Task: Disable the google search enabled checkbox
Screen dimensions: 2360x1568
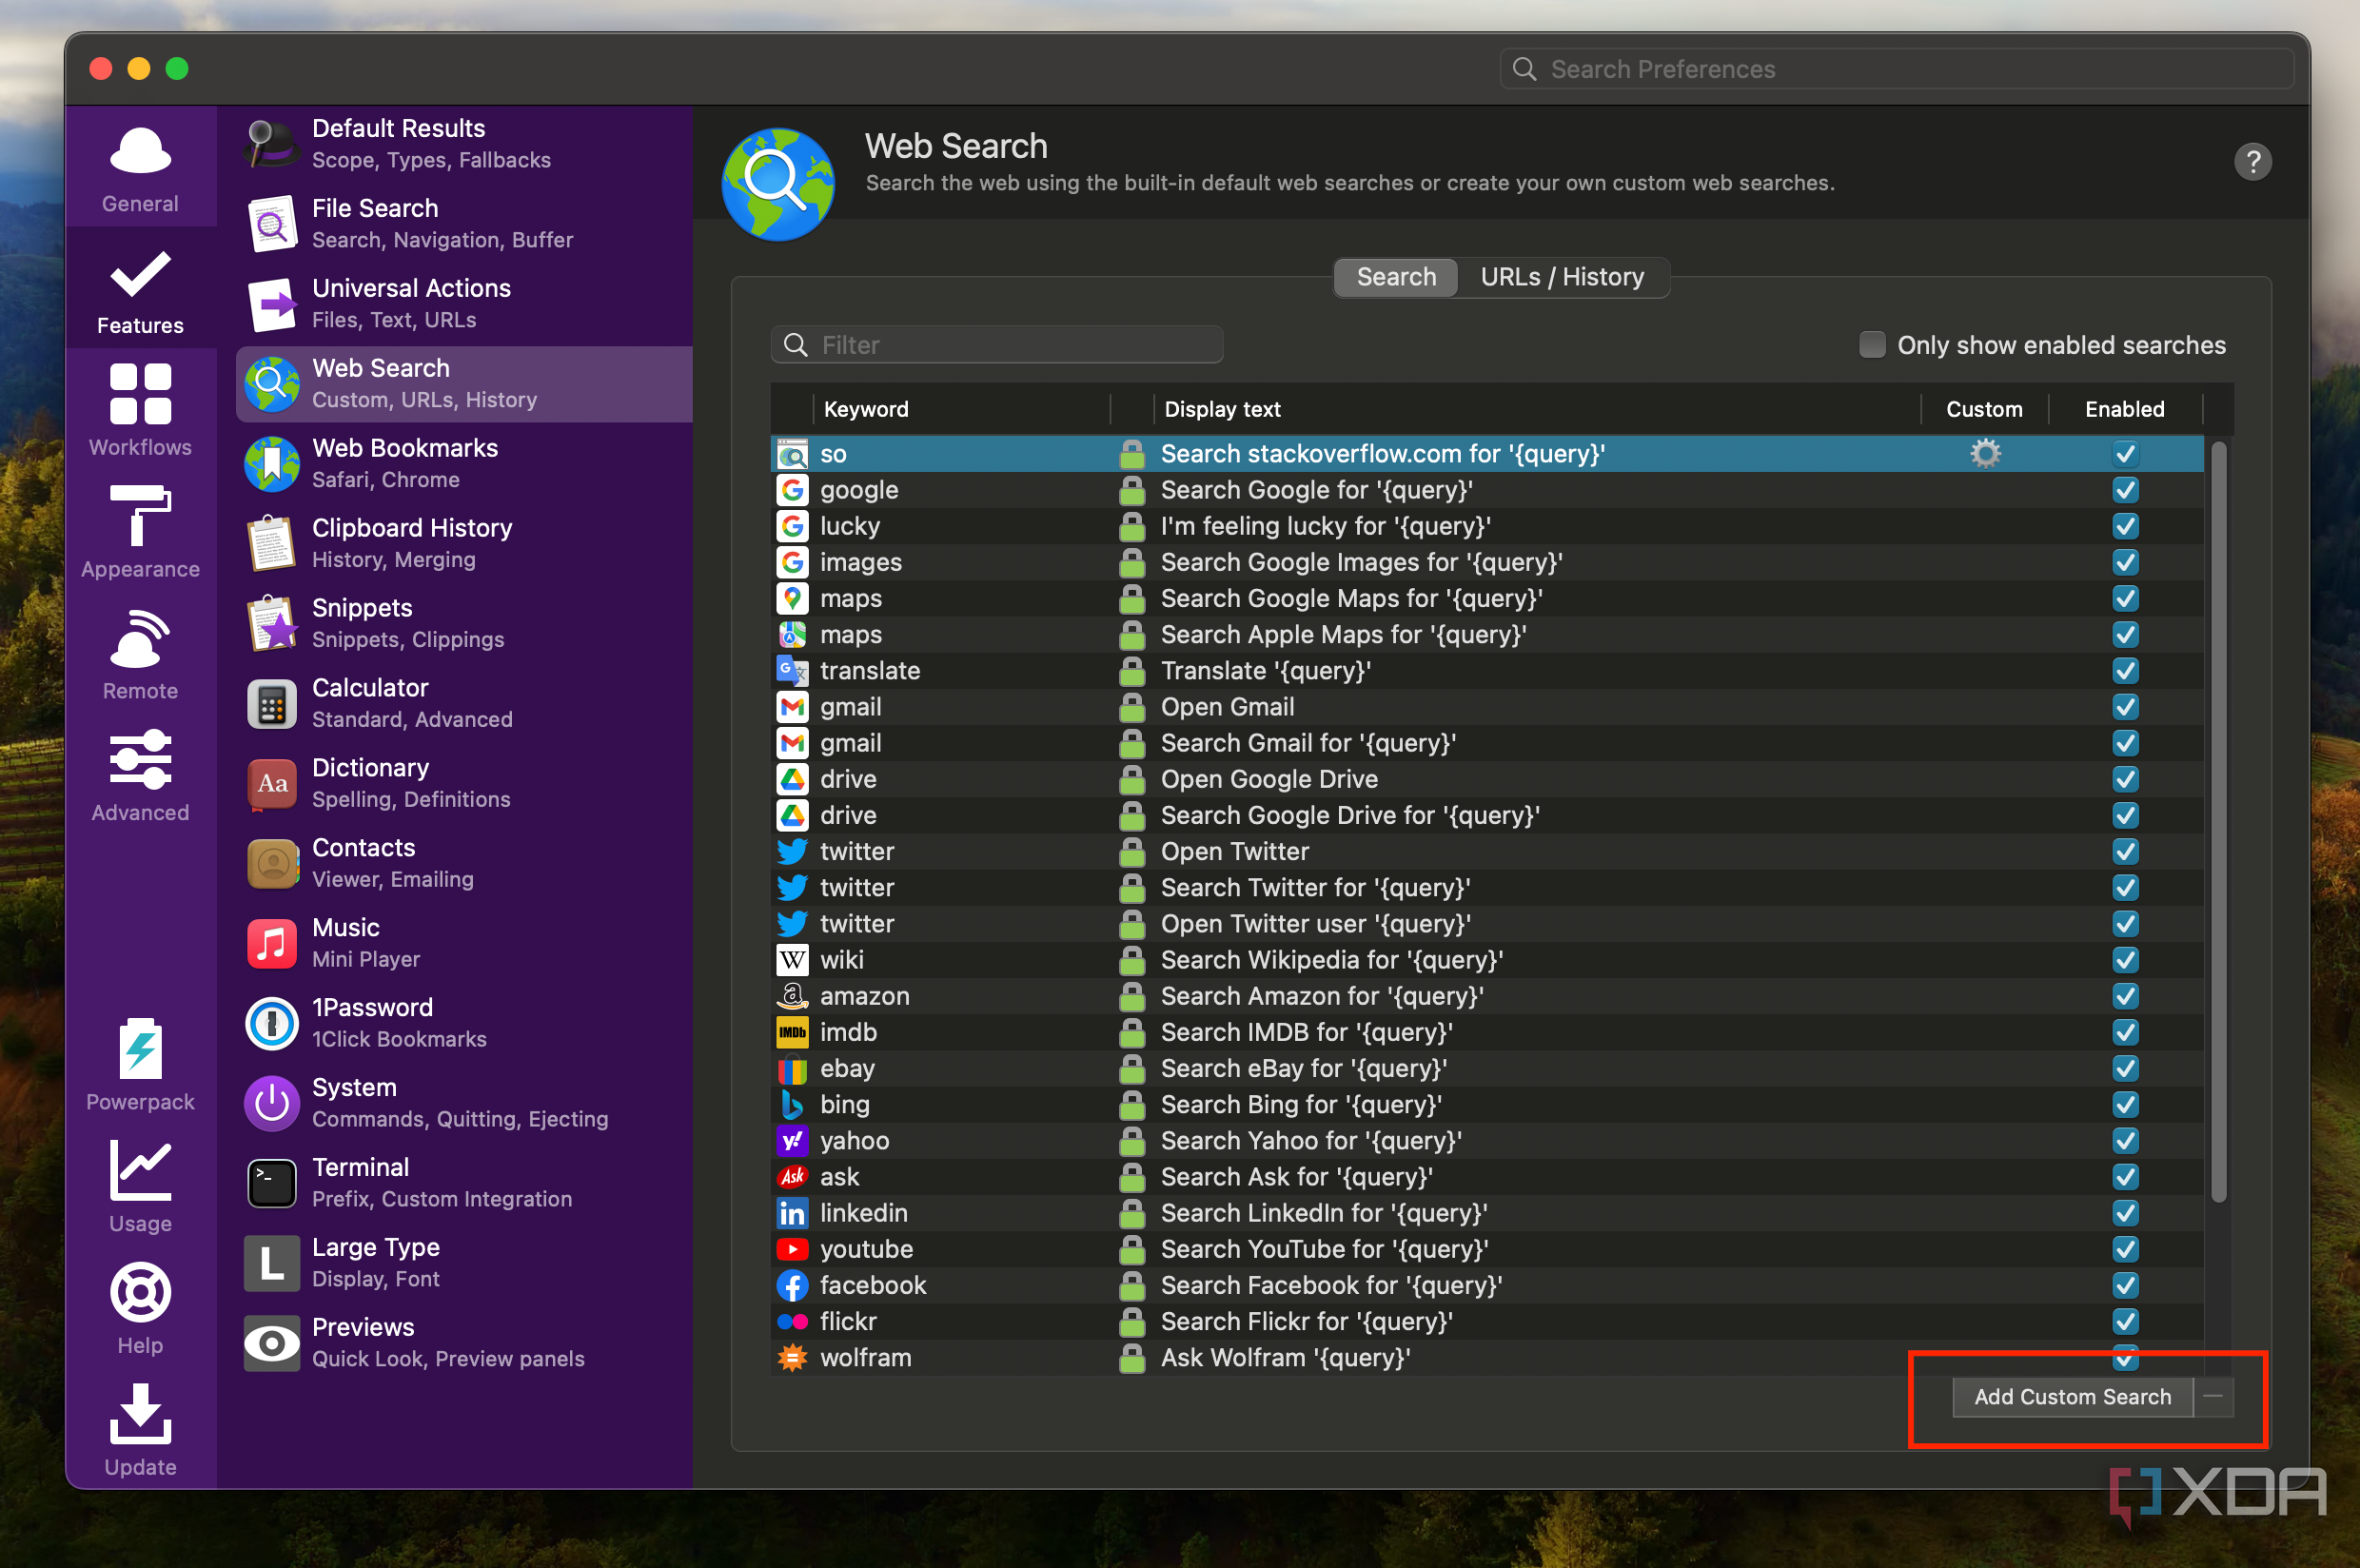Action: (x=2125, y=490)
